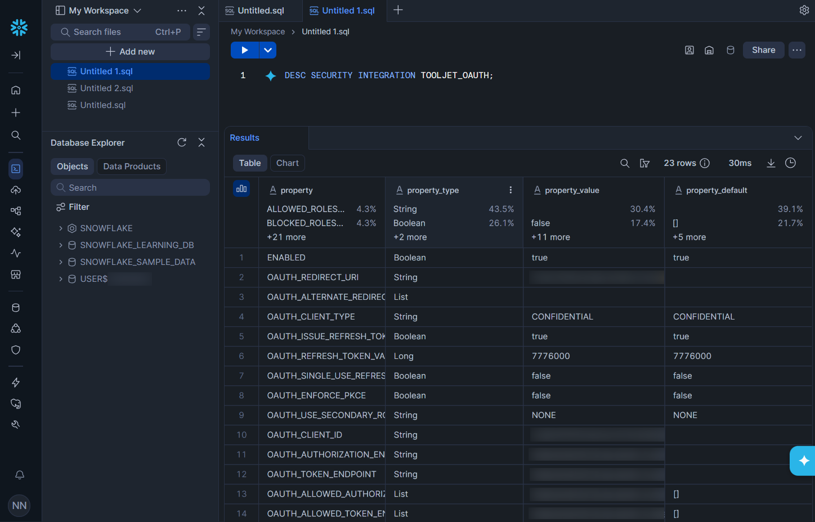The width and height of the screenshot is (815, 522).
Task: Open the workspace settings gear icon
Action: tap(804, 10)
